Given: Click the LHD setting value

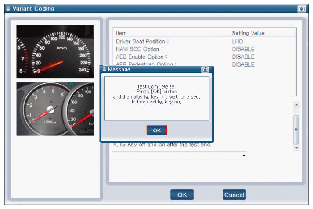Looking at the screenshot, I should click(237, 42).
